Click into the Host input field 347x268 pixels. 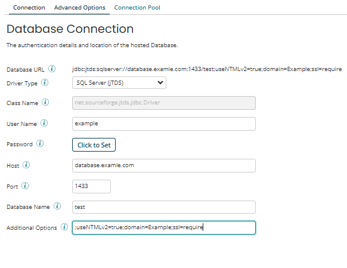point(164,166)
